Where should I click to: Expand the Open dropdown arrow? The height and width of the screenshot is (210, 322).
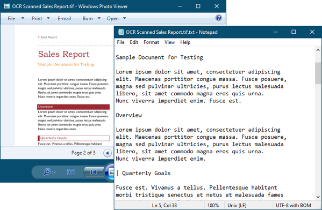(125, 18)
